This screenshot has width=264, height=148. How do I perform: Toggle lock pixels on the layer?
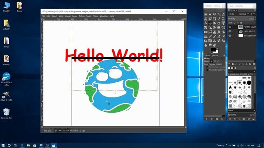235,23
